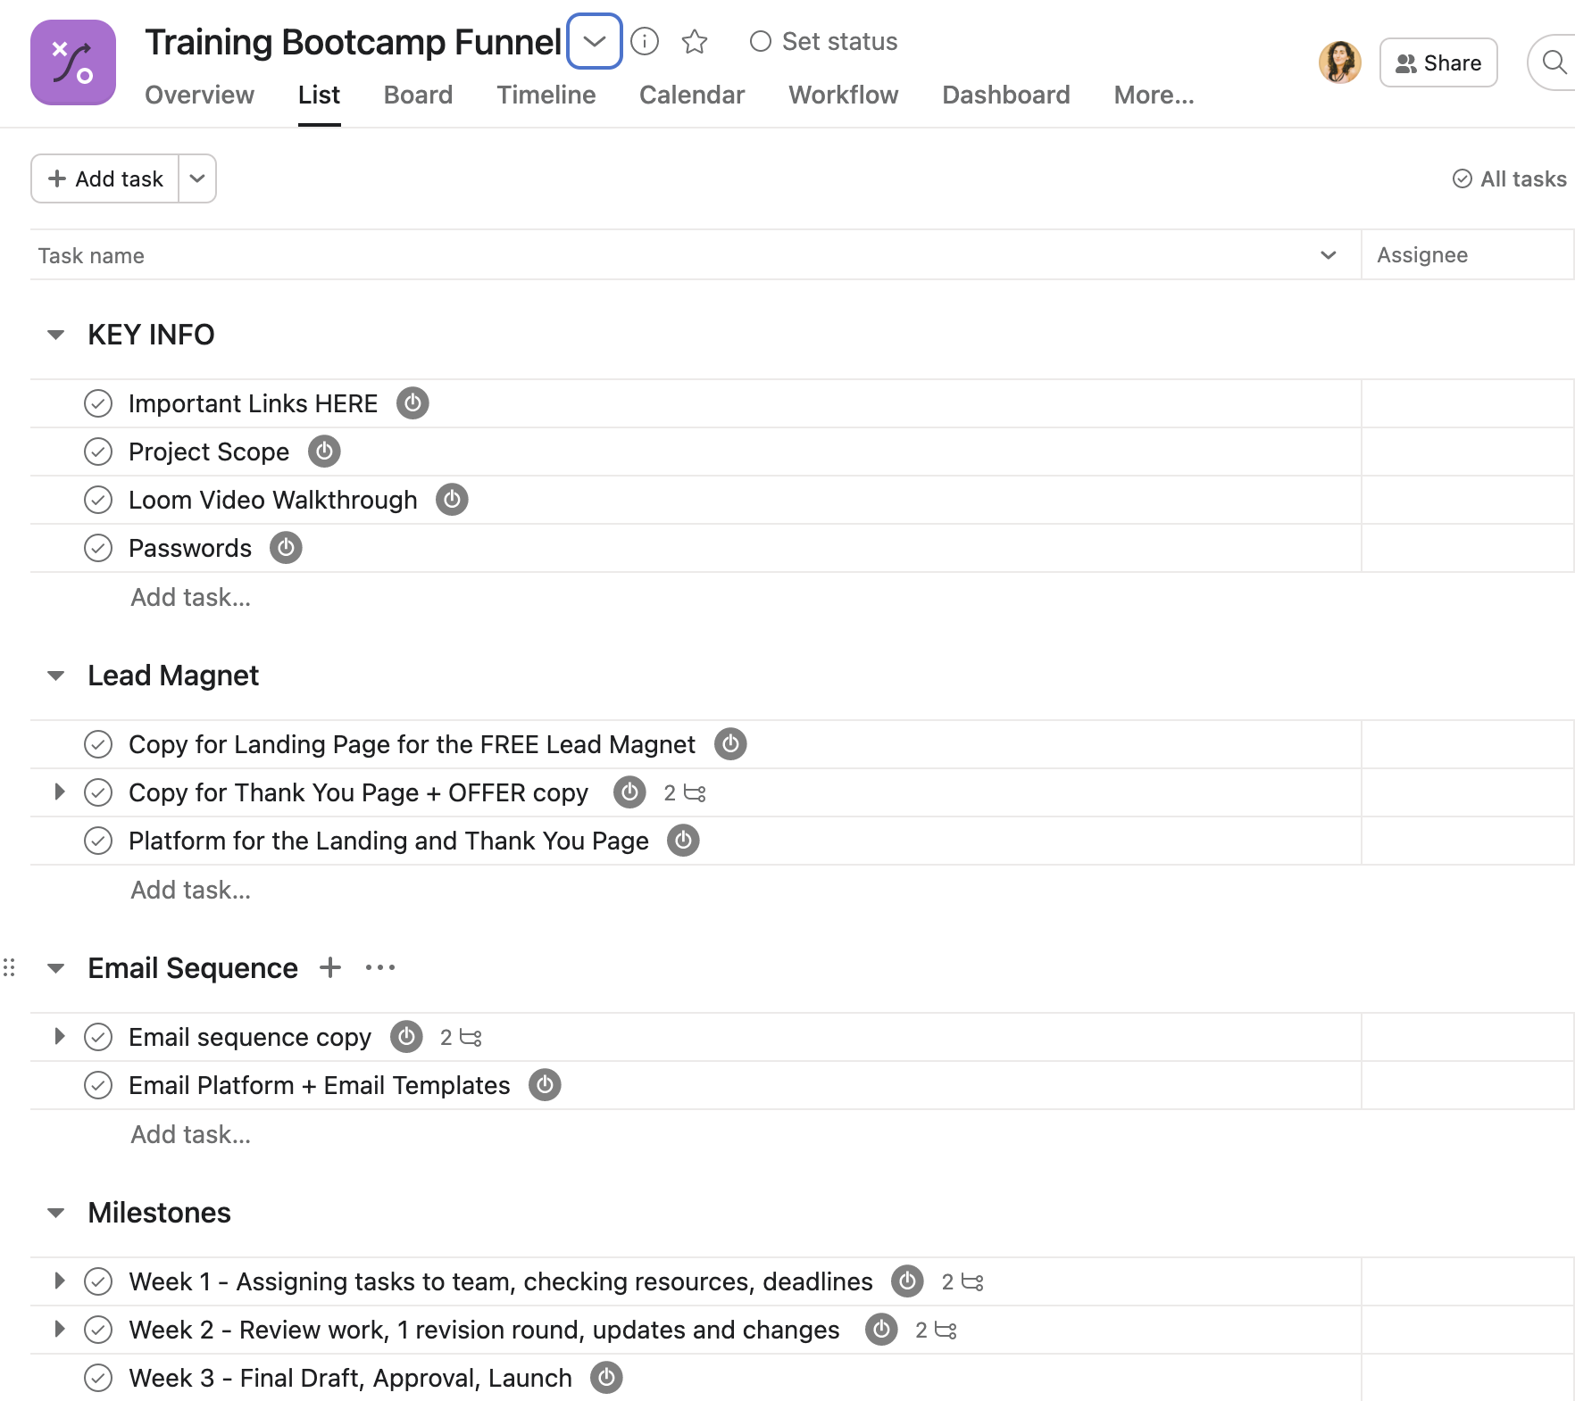Click the Add task button
The image size is (1575, 1401).
coord(105,178)
